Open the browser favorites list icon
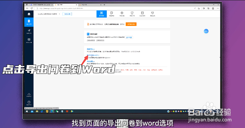245x128 pixels. (204, 9)
